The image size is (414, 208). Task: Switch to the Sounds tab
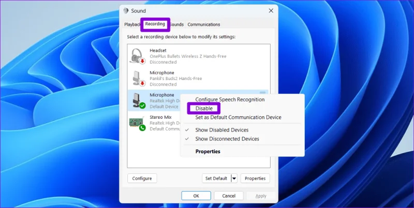176,24
